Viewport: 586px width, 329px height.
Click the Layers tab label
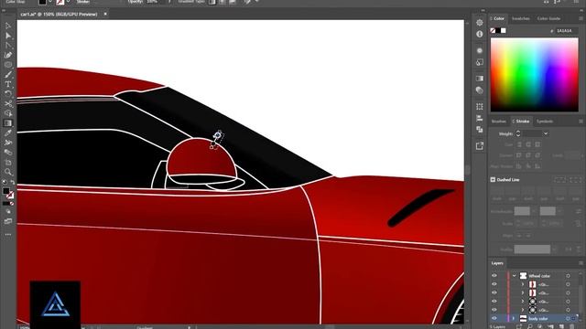[497, 263]
